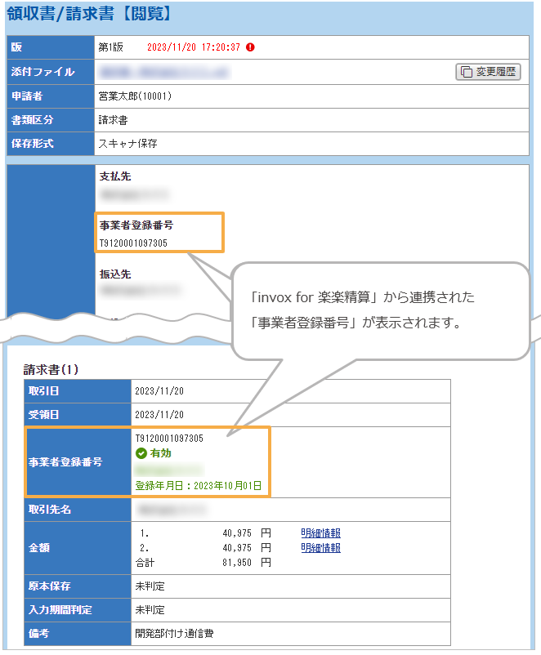Open 明細情報 for amount line 1
Viewport: 541px width, 655px height.
pyautogui.click(x=320, y=532)
